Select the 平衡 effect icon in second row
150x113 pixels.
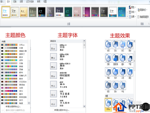pyautogui.click(x=130, y=59)
